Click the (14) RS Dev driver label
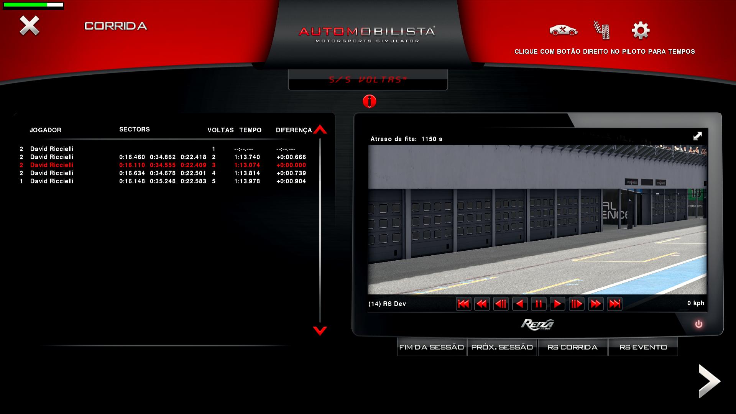 pyautogui.click(x=387, y=304)
